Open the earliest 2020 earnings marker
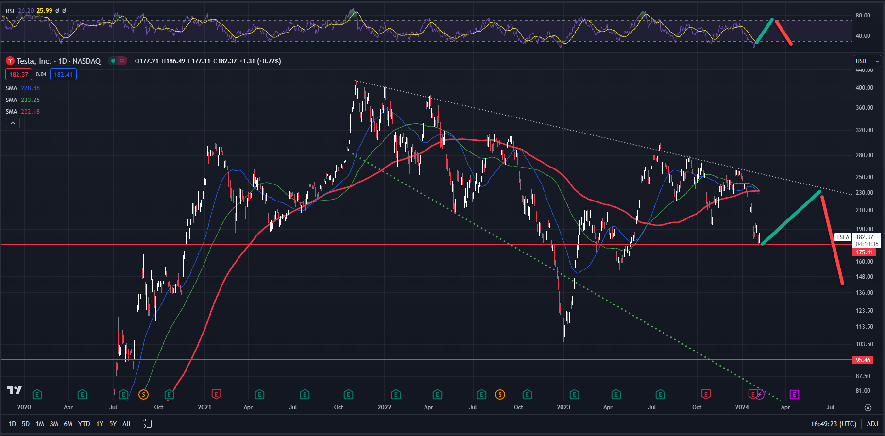This screenshot has height=436, width=885. tap(37, 395)
